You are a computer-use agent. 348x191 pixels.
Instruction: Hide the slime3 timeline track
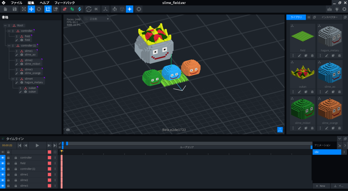click(3, 186)
